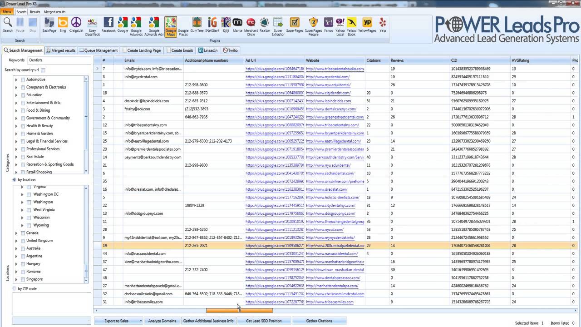
Task: Click the orange horizontal scrollbar thumb
Action: click(x=240, y=311)
